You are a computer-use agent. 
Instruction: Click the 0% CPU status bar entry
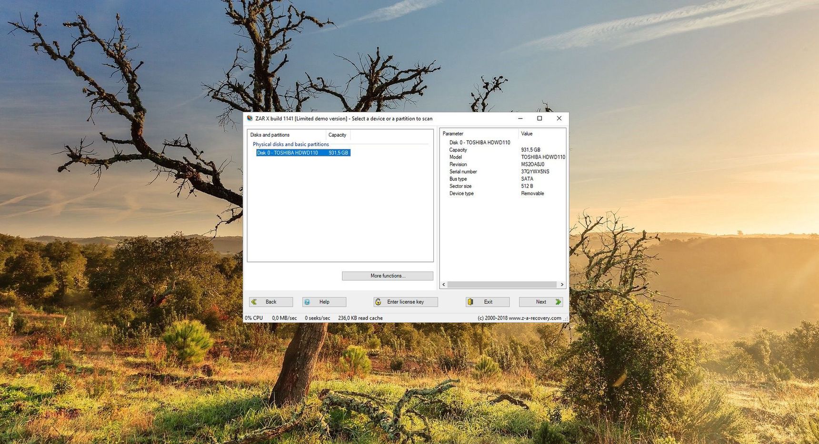pyautogui.click(x=254, y=318)
